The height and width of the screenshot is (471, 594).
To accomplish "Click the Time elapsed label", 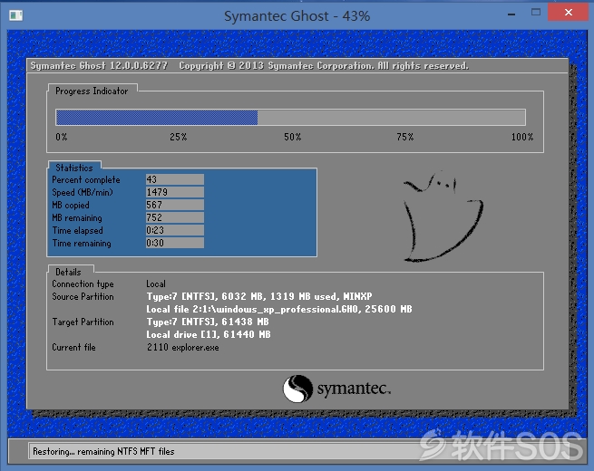I will click(x=78, y=231).
